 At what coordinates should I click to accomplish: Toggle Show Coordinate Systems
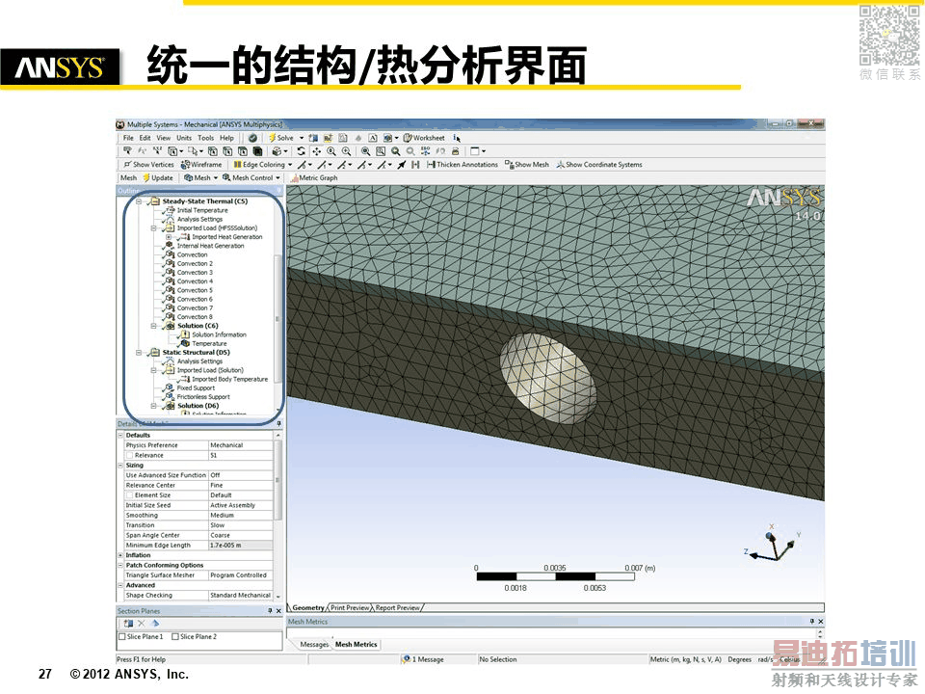click(599, 165)
